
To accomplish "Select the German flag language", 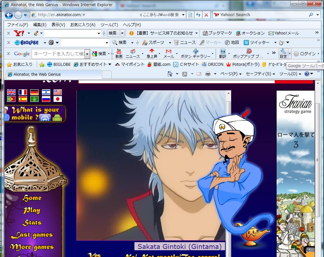I will coord(34,92).
